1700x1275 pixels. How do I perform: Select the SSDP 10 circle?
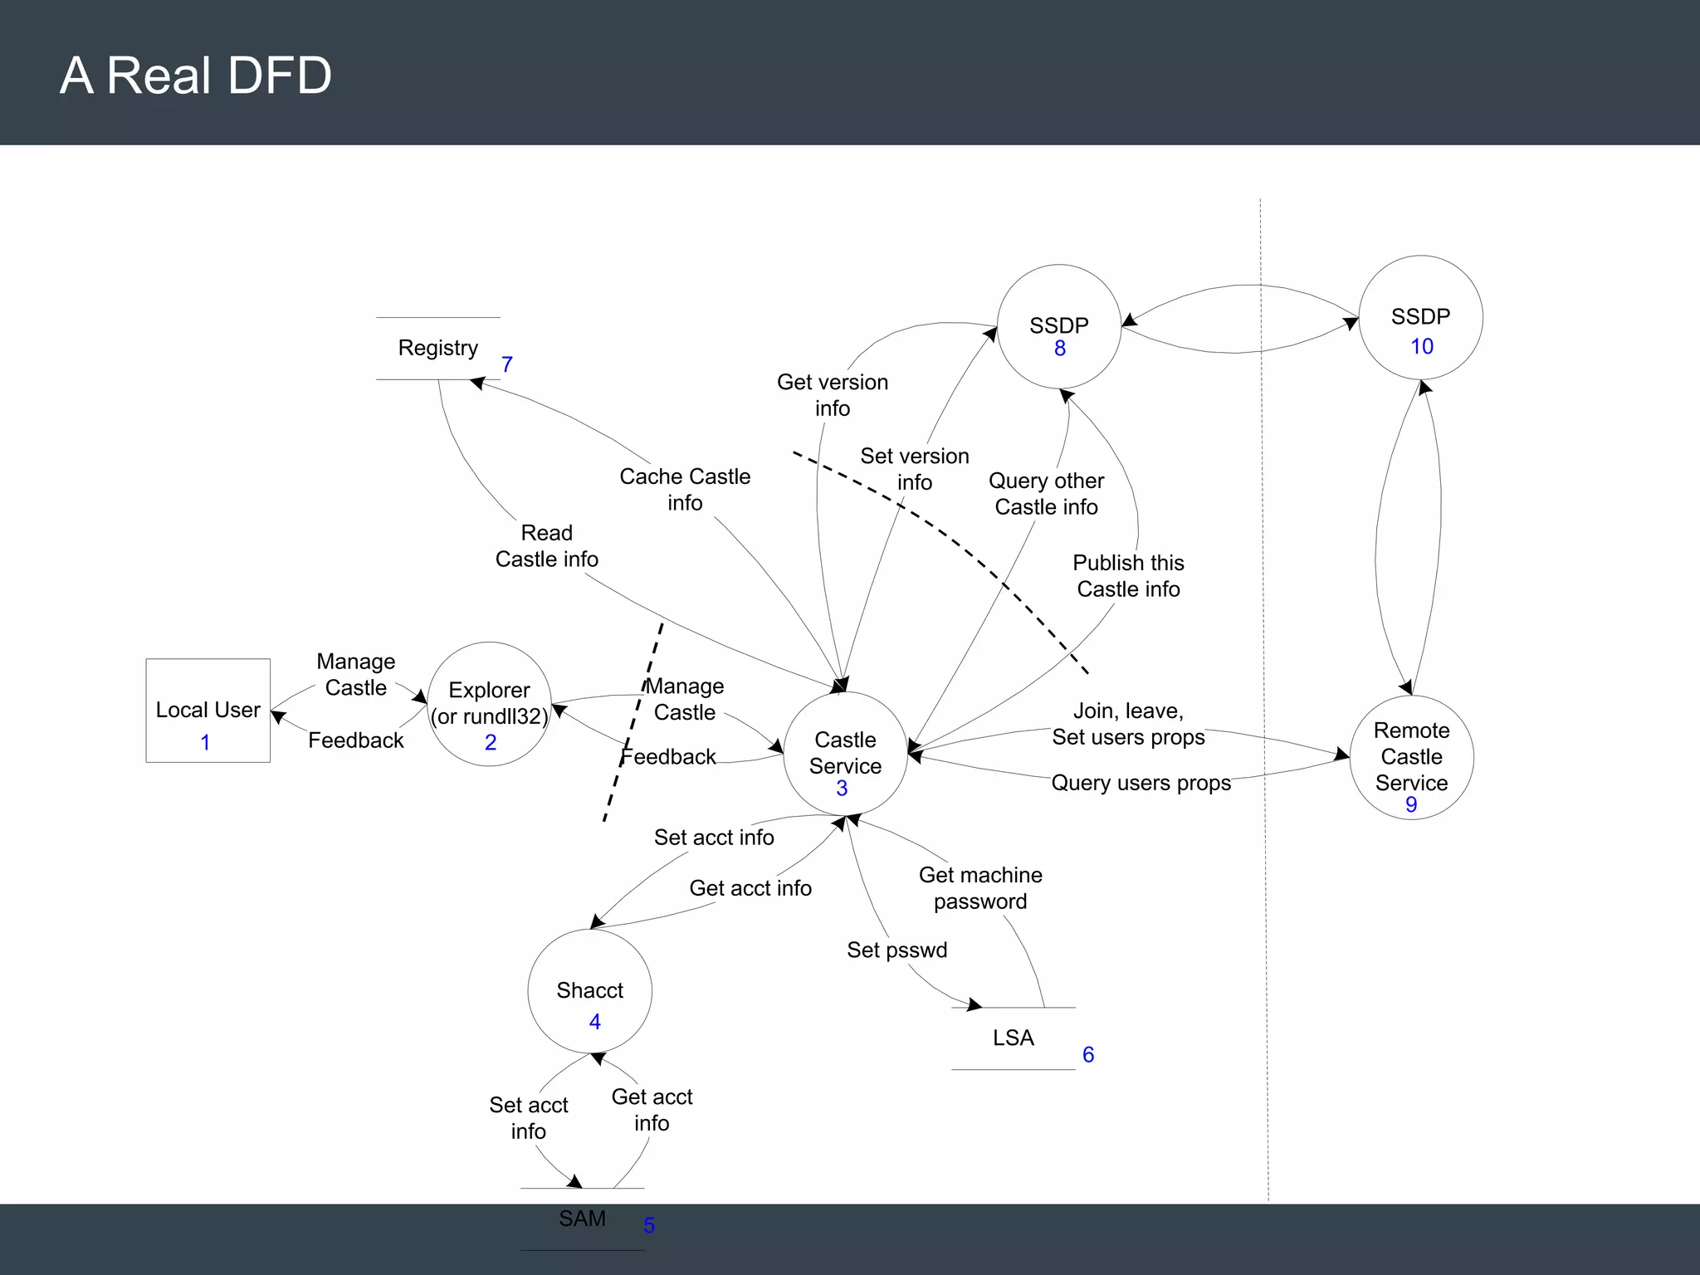pos(1420,318)
